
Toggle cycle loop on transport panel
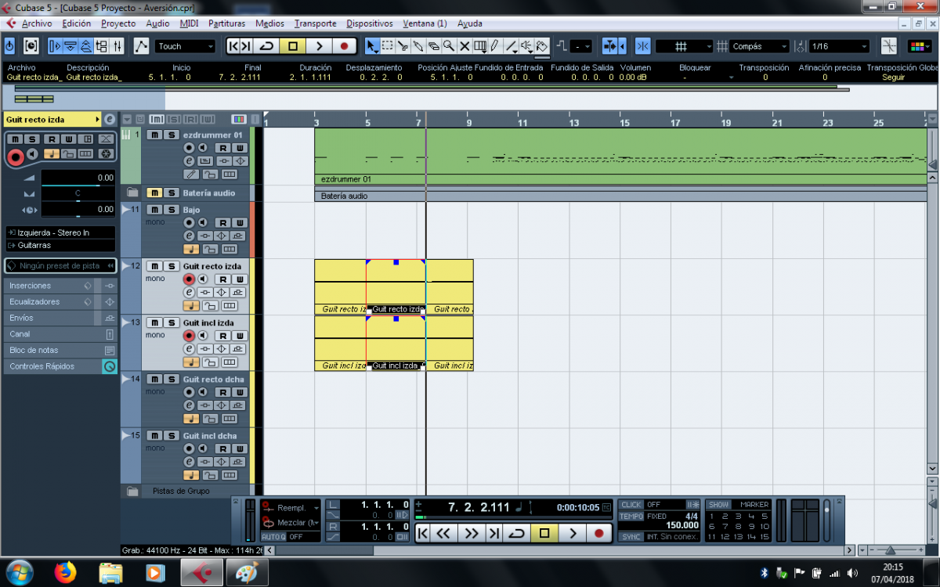516,533
